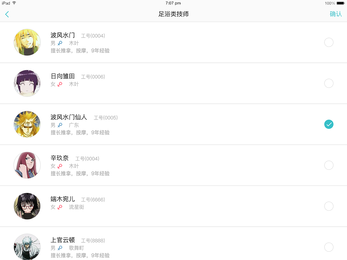The width and height of the screenshot is (347, 260).
Task: Tap the back arrow icon
Action: (7, 14)
